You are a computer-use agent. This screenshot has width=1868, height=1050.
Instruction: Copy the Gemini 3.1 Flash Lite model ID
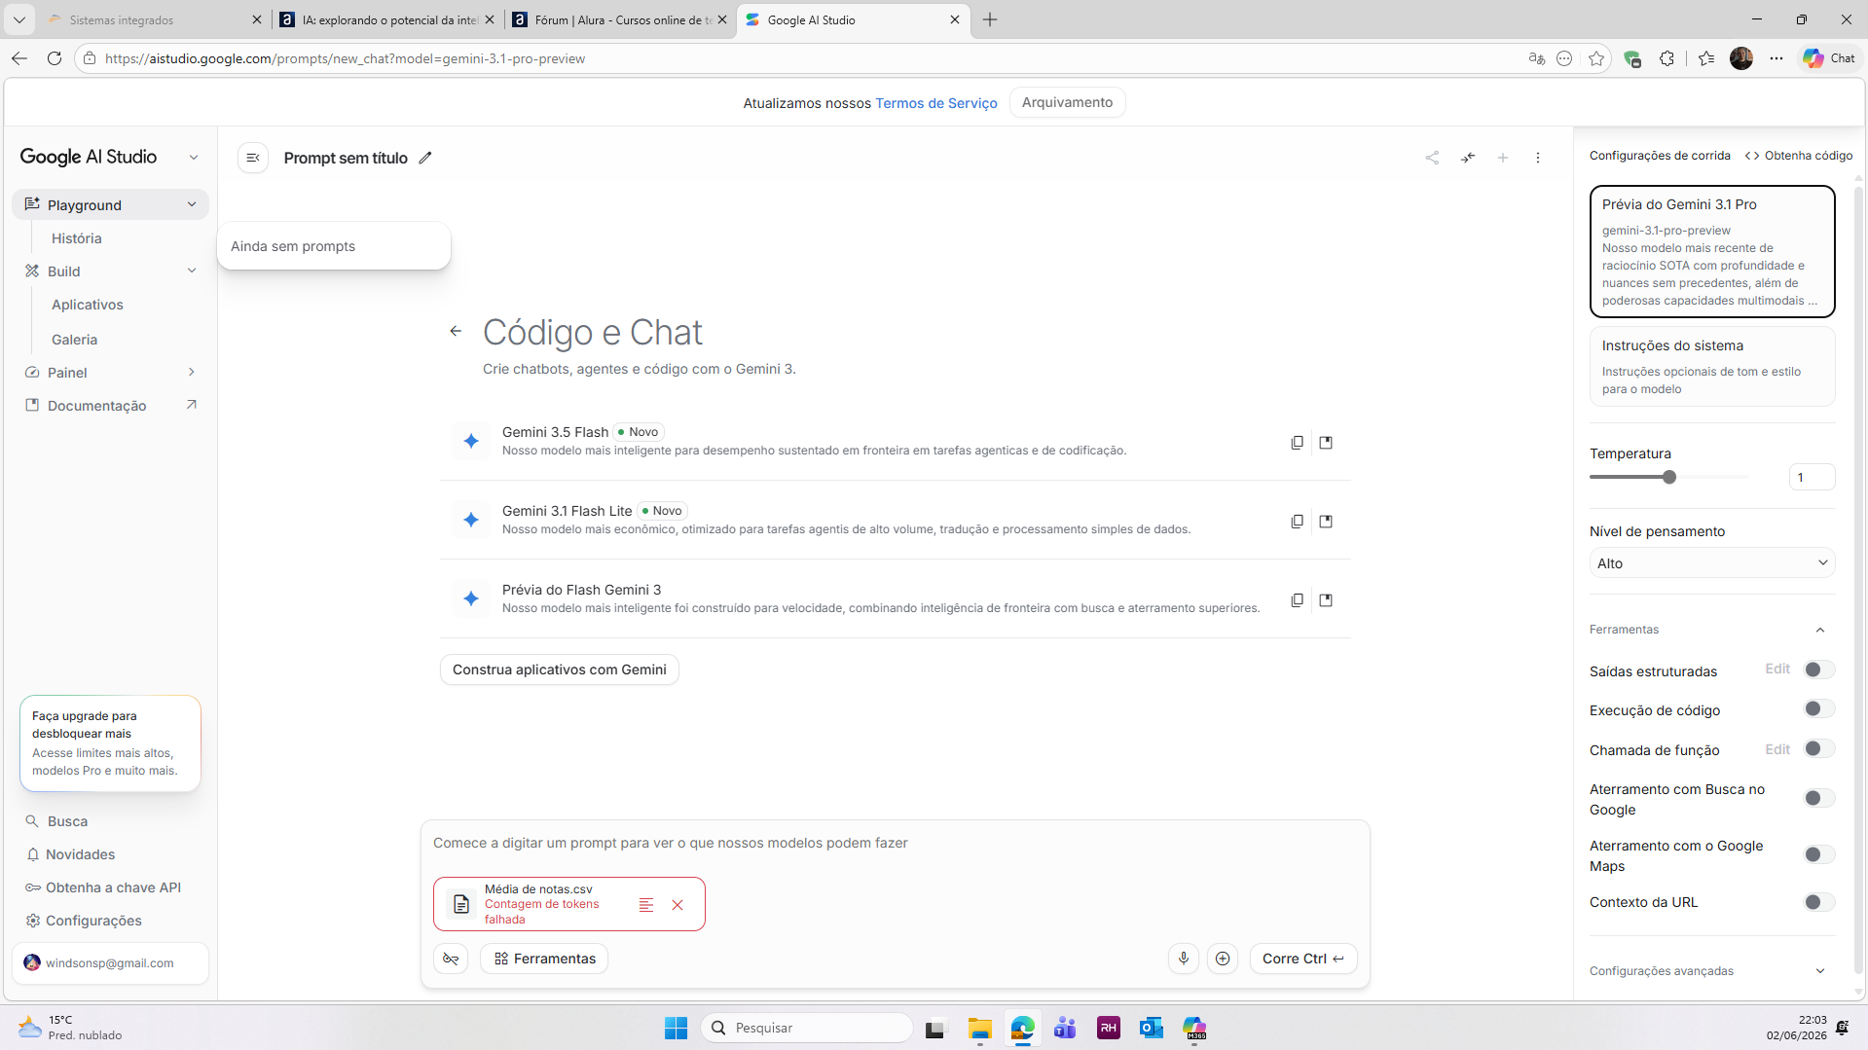(x=1297, y=522)
